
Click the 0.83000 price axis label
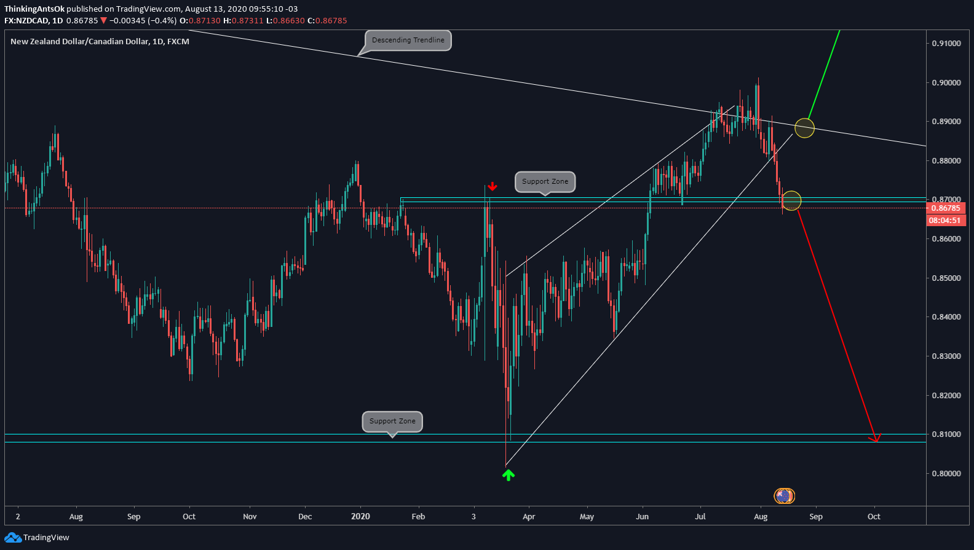point(946,356)
